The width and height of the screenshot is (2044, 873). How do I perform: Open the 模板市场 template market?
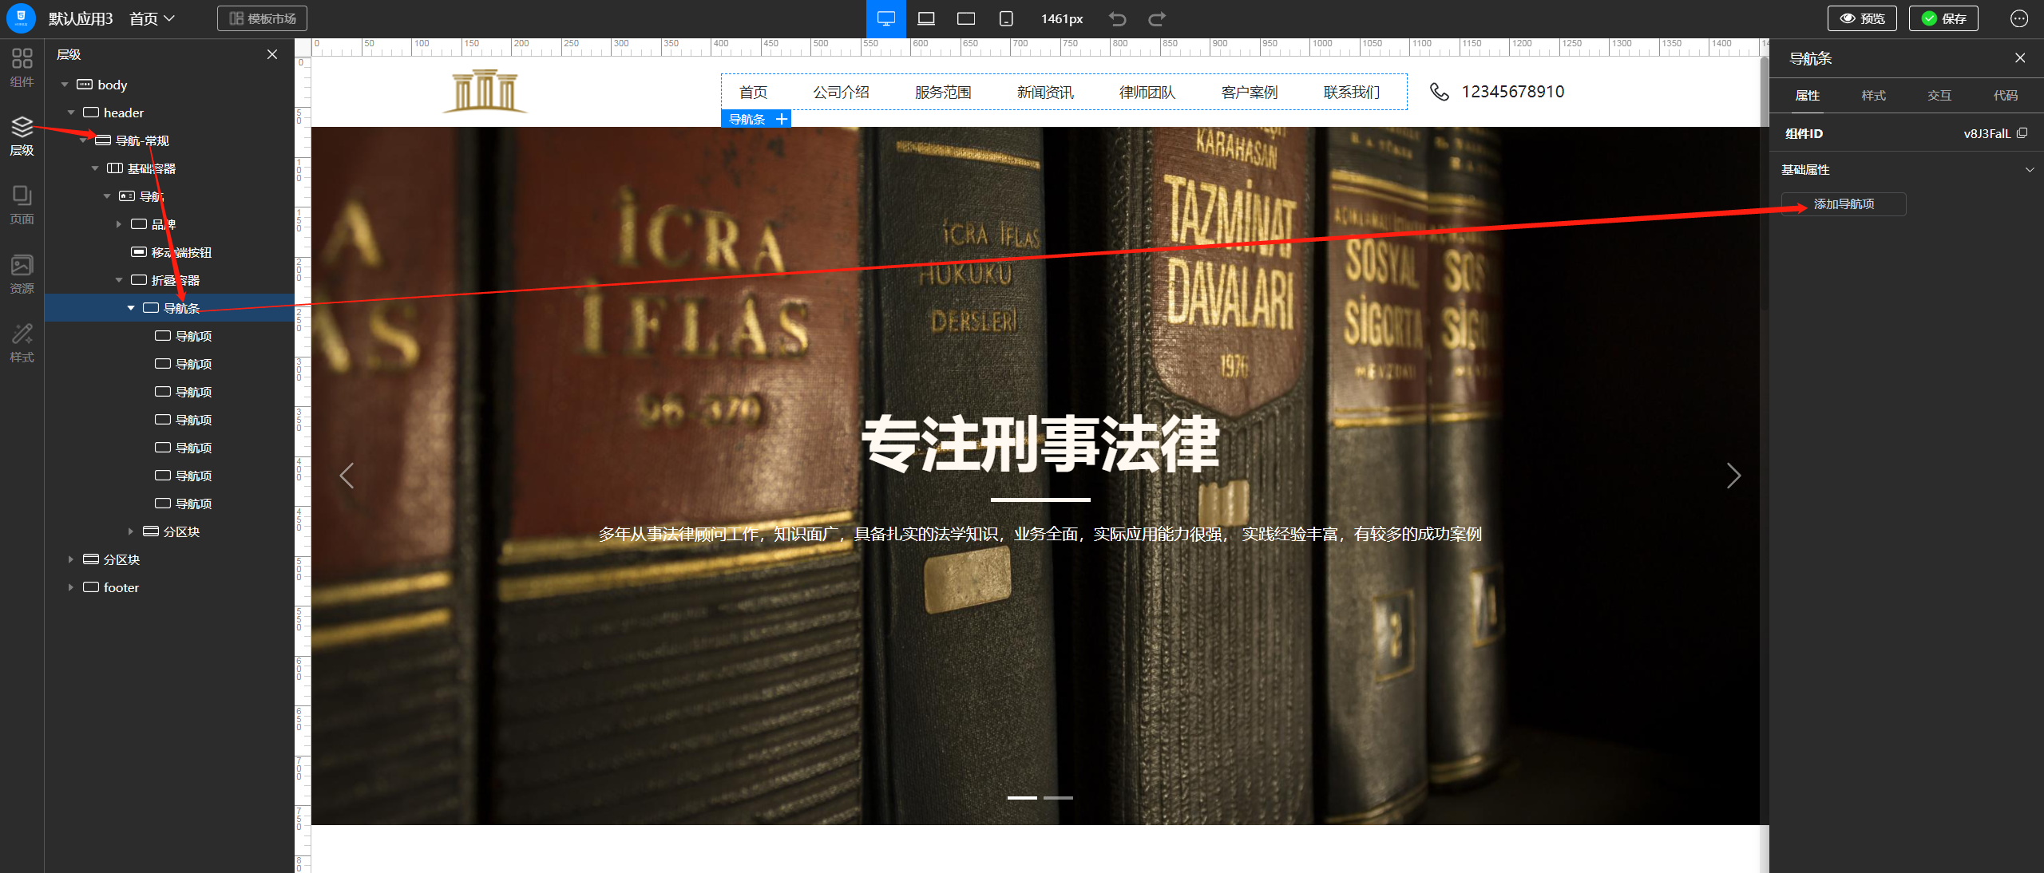(262, 18)
